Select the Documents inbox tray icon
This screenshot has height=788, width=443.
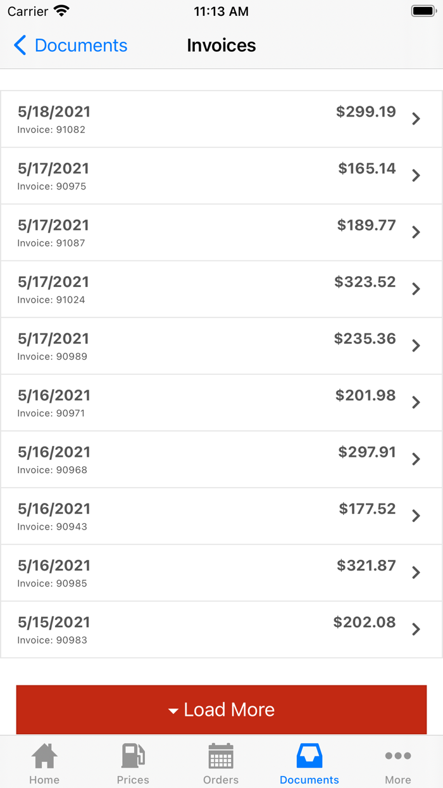[x=309, y=756]
